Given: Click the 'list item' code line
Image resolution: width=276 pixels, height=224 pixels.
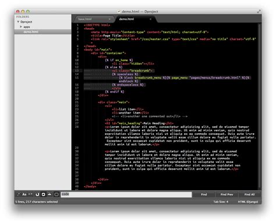Looking at the screenshot, I should (x=128, y=109).
